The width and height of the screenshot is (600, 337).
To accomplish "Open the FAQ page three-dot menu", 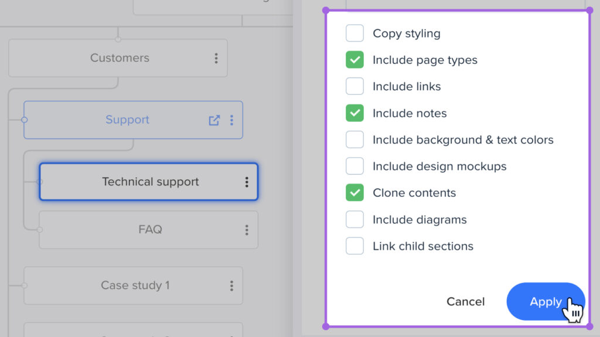I will (247, 230).
